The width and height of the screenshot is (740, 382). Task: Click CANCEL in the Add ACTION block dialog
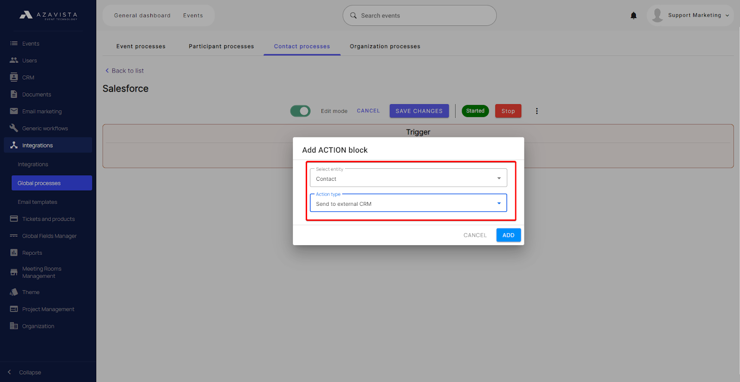tap(475, 235)
